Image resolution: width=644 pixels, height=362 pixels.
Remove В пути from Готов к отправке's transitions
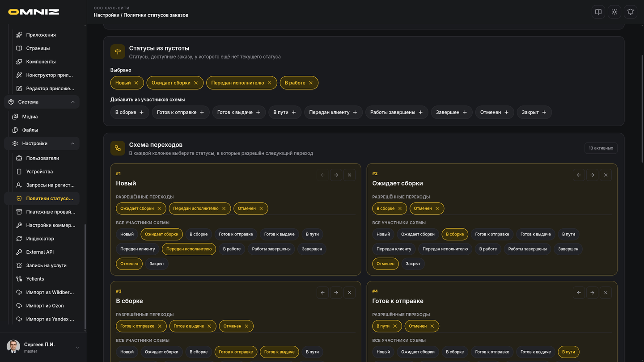395,326
